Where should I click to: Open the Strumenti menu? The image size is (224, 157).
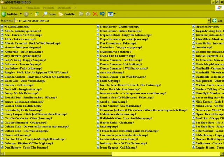pyautogui.click(x=64, y=7)
